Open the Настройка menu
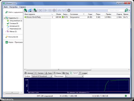Screen dimensions: 134x101 click(13, 7)
